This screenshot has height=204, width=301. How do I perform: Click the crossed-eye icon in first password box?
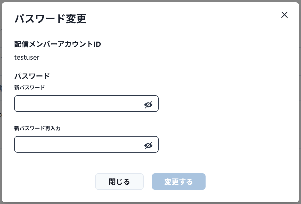point(148,105)
